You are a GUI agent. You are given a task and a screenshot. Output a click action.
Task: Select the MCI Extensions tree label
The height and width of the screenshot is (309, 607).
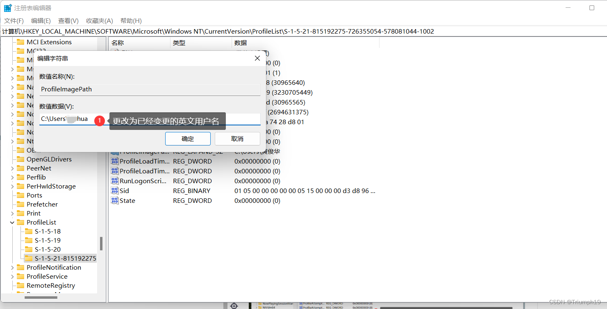coord(49,42)
